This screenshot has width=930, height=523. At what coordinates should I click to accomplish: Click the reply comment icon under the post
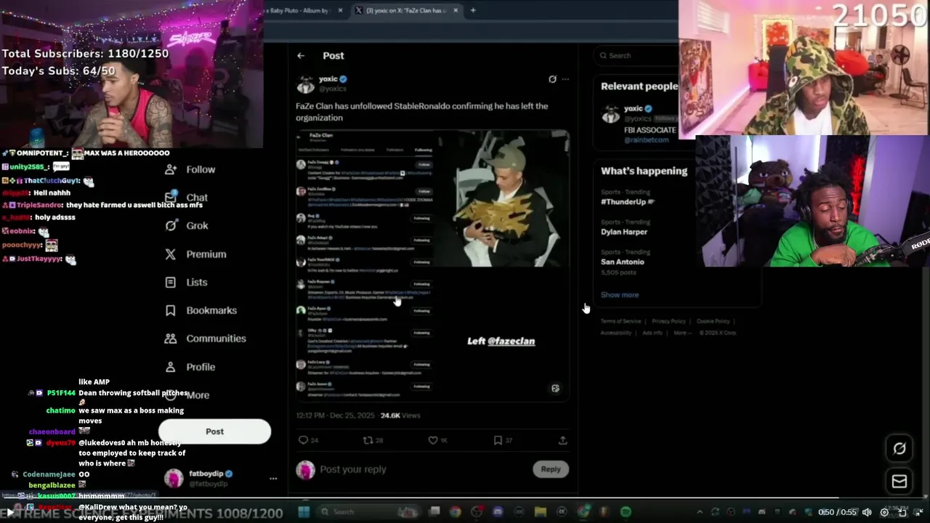coord(304,440)
